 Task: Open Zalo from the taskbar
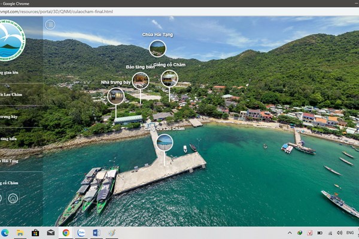tap(81, 233)
